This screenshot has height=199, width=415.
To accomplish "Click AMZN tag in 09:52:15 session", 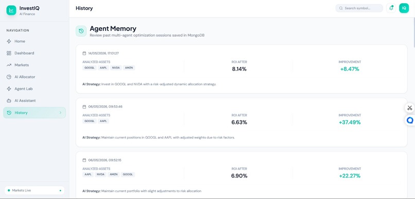I will click(x=114, y=174).
